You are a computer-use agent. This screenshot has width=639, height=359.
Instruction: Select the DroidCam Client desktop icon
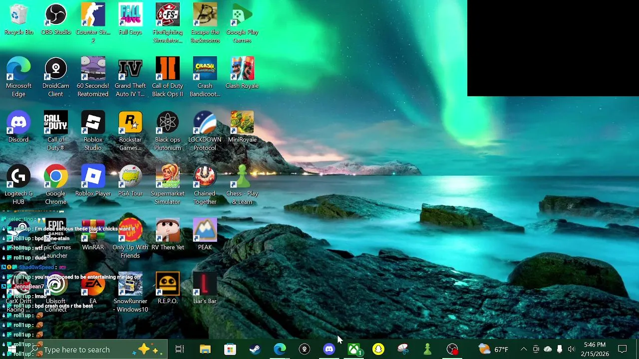click(x=55, y=77)
